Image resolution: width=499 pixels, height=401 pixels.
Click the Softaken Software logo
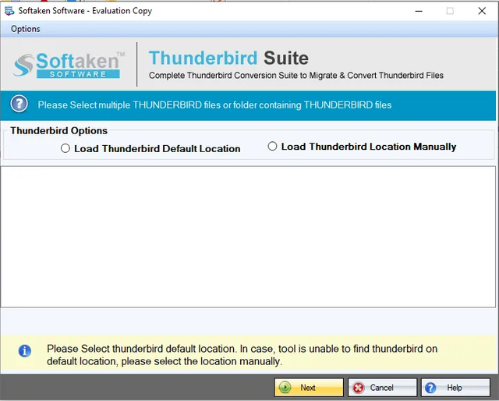pos(69,65)
